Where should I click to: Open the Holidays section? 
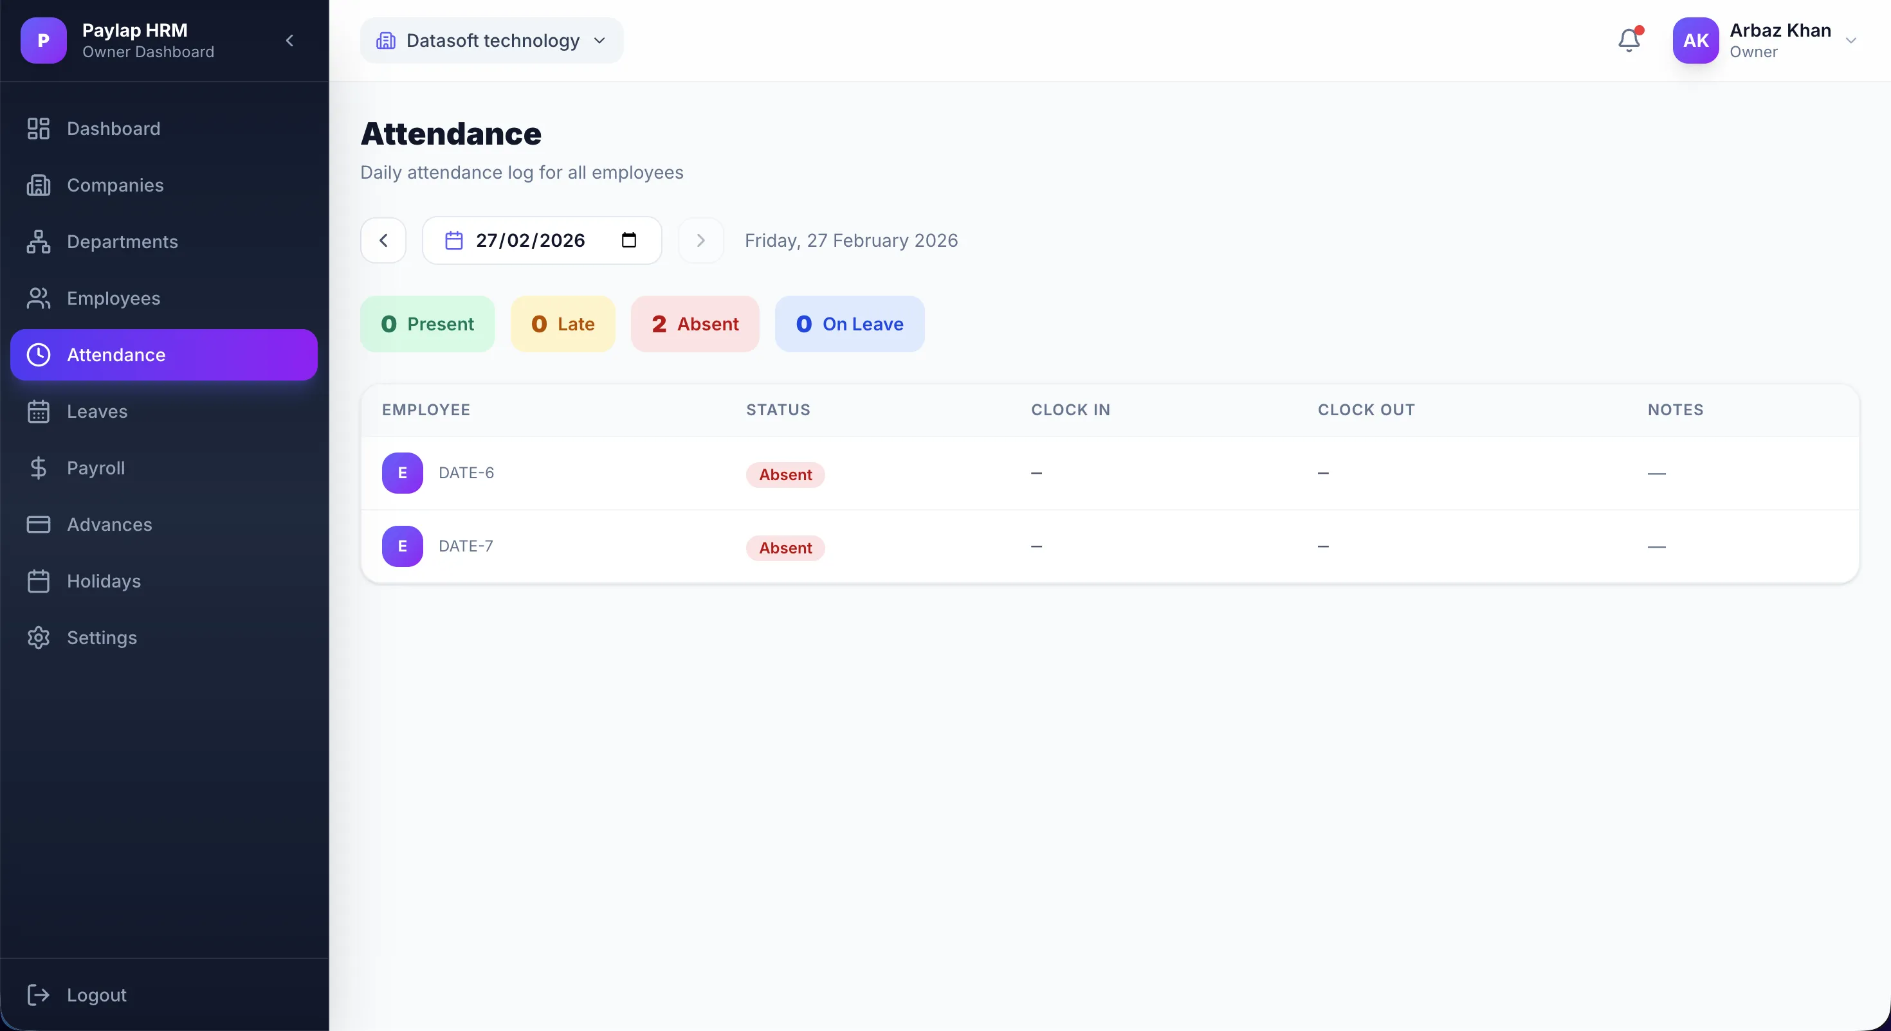click(x=104, y=580)
